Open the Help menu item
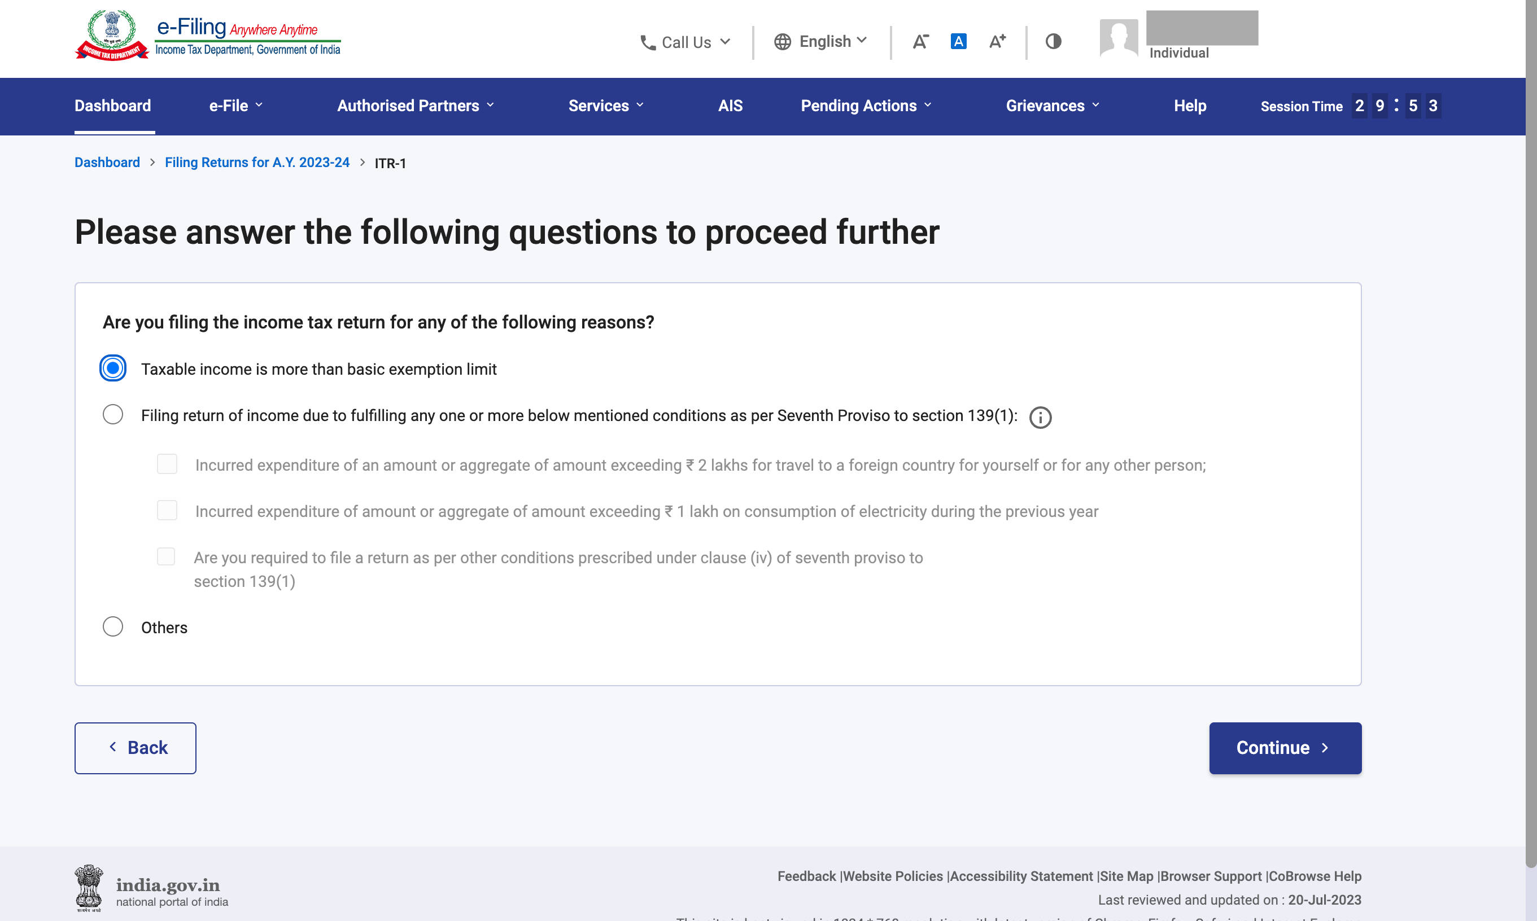The image size is (1537, 921). (1189, 106)
